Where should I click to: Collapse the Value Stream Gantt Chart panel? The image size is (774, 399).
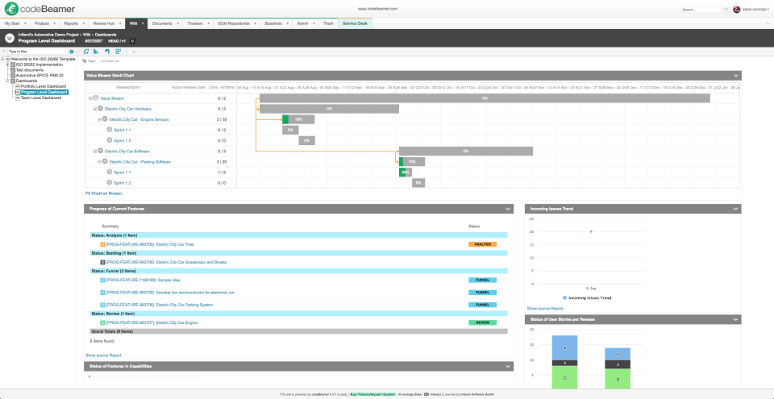[736, 75]
